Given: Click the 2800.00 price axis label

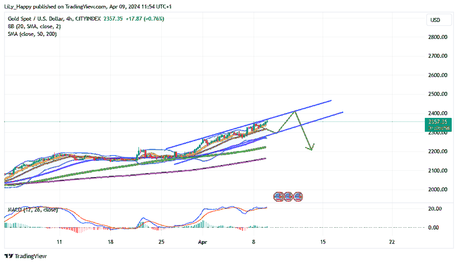Looking at the screenshot, I should coord(437,37).
